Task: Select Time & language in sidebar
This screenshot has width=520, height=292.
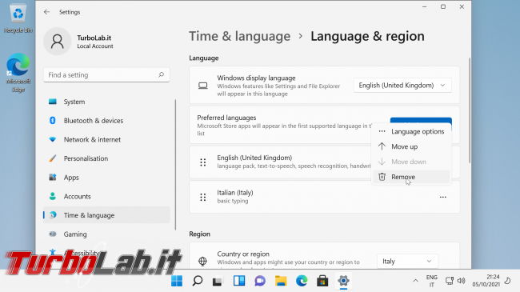Action: (106, 215)
